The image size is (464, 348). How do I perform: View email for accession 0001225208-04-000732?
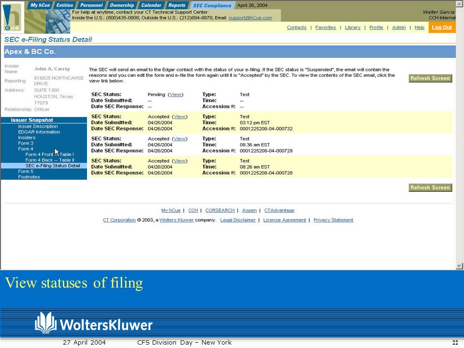tap(180, 116)
